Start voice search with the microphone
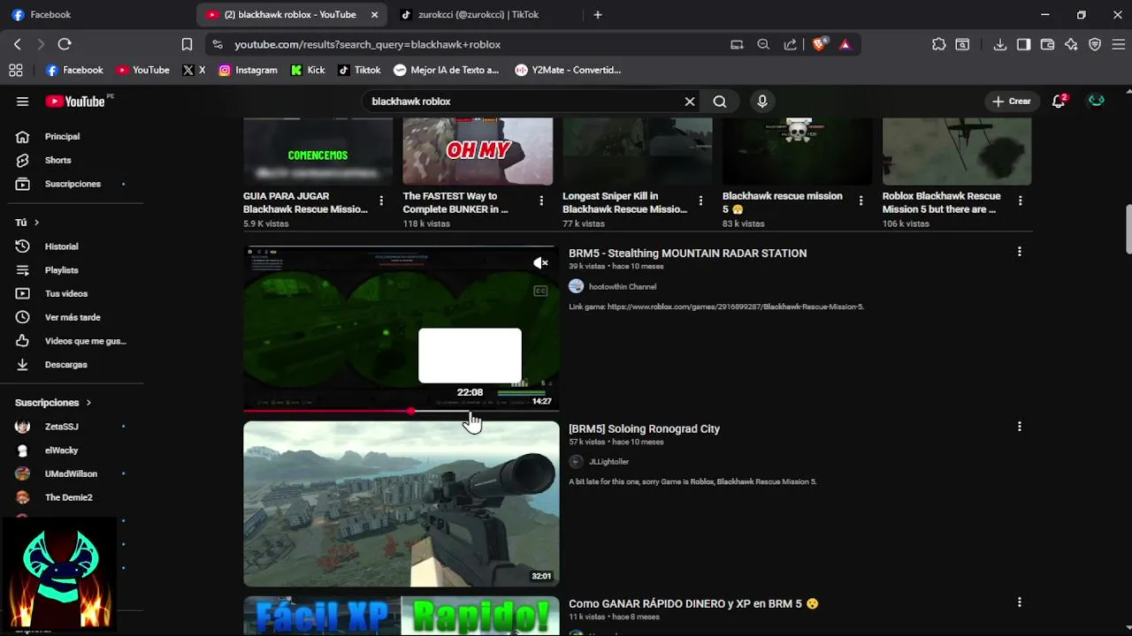1132x636 pixels. [762, 102]
